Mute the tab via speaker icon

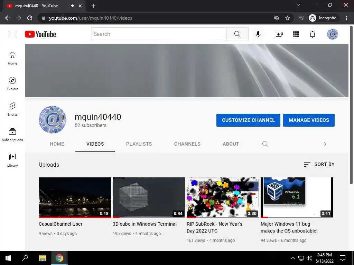[x=73, y=6]
